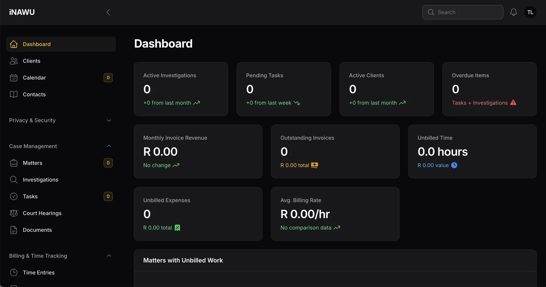Click the iNAWU logo
Image resolution: width=546 pixels, height=287 pixels.
coord(22,12)
